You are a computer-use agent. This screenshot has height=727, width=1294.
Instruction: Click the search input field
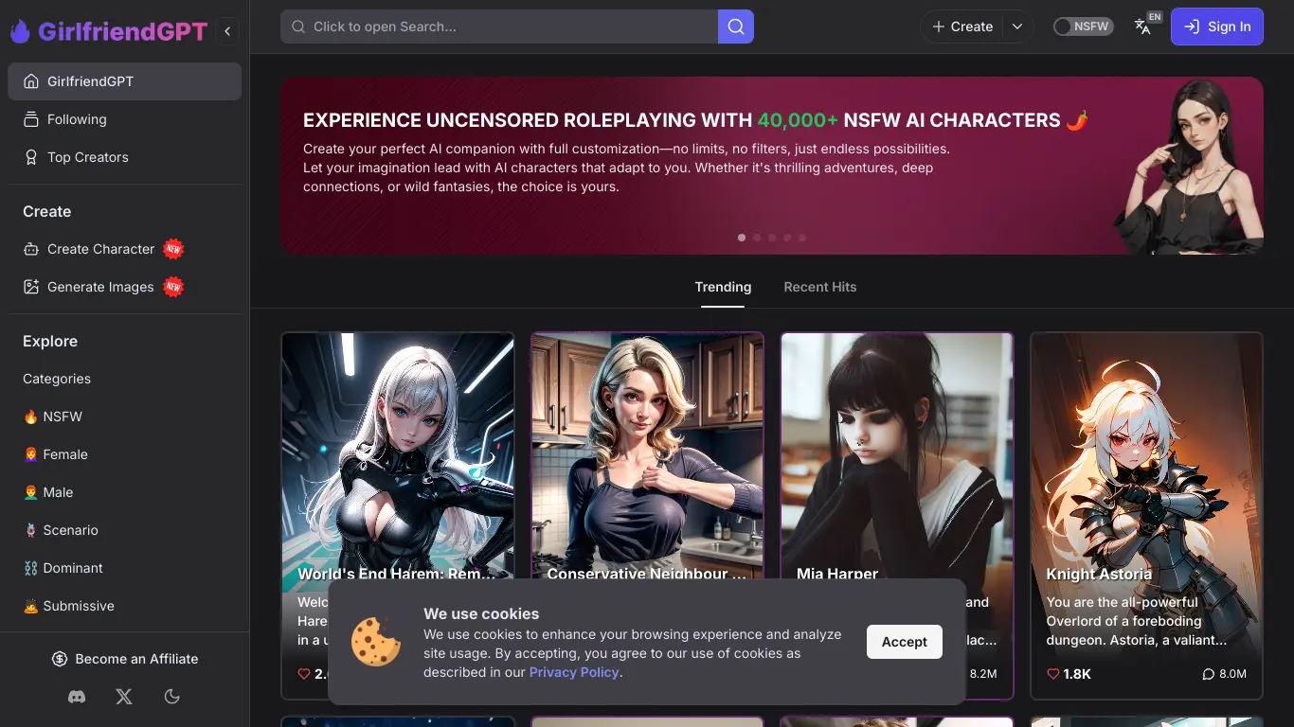coord(499,27)
